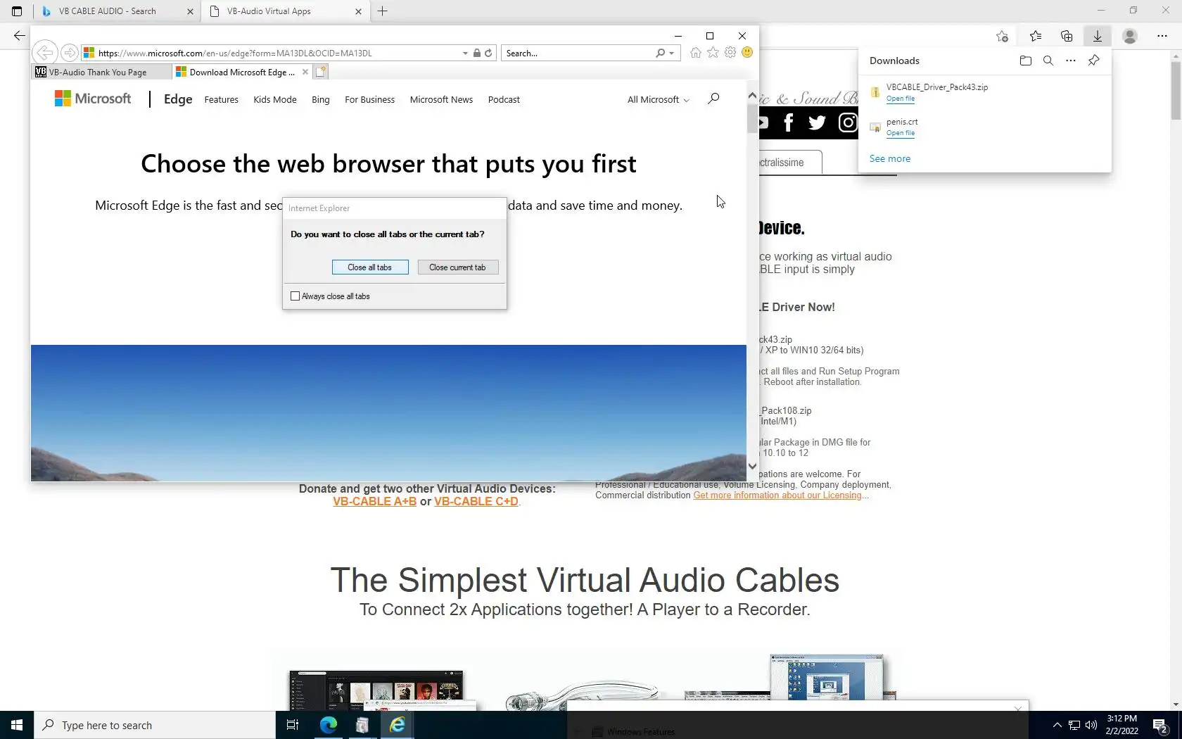Image resolution: width=1182 pixels, height=739 pixels.
Task: Open the Windows Start menu
Action: click(x=17, y=725)
